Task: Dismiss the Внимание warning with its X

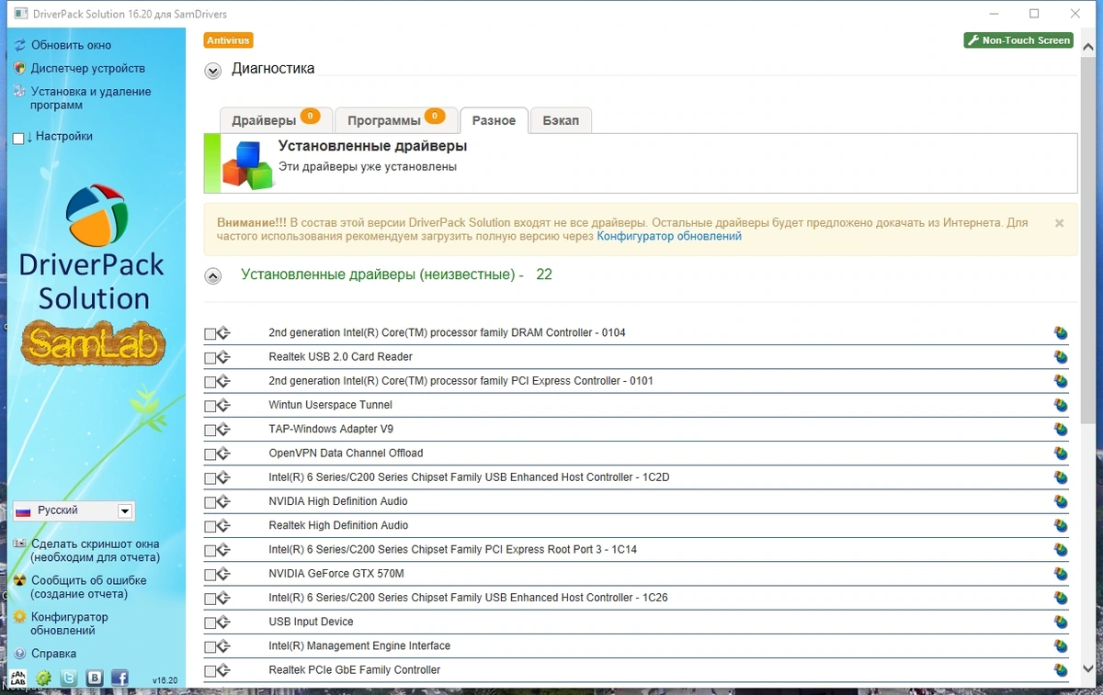Action: (1059, 223)
